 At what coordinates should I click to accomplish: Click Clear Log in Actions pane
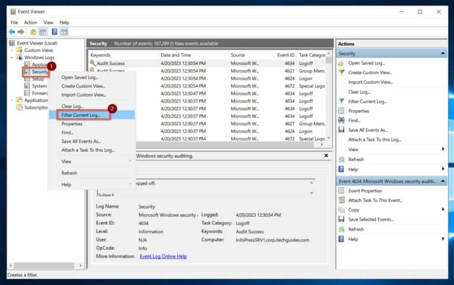coord(359,92)
